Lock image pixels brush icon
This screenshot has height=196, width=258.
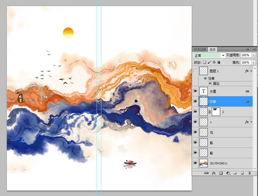tap(209, 62)
